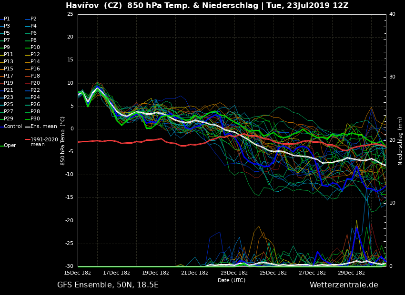Click the 1991-2020 mean legend label
The image size is (405, 295).
(x=44, y=142)
